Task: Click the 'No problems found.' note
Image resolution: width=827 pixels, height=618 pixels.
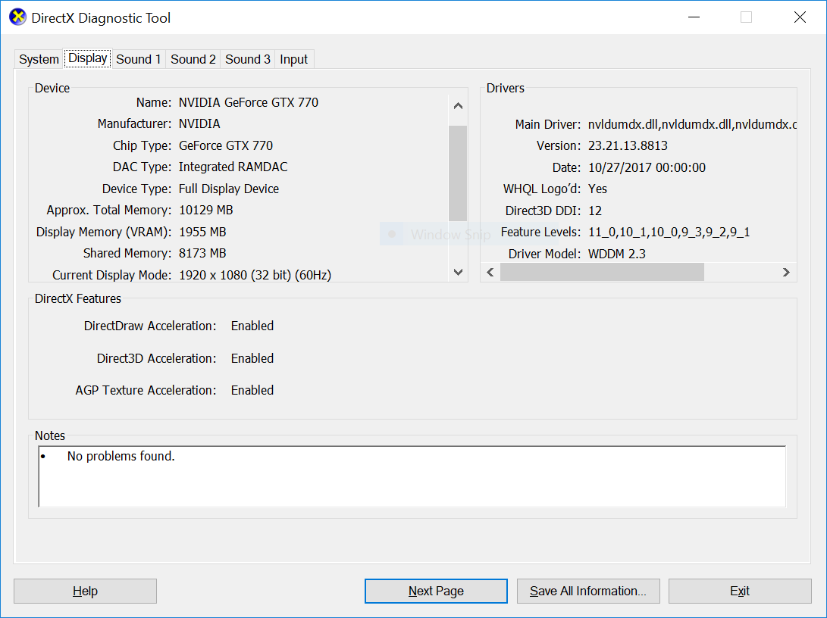Action: tap(121, 456)
